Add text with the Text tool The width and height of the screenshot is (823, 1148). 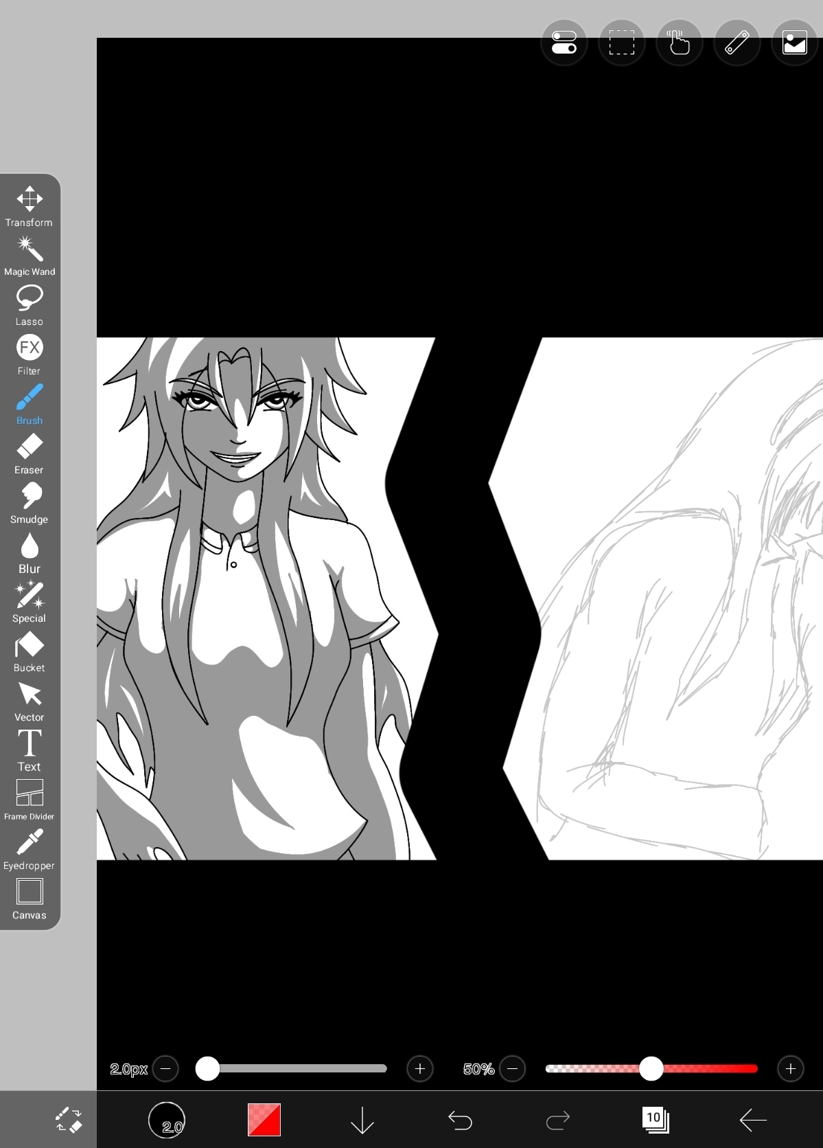click(30, 750)
